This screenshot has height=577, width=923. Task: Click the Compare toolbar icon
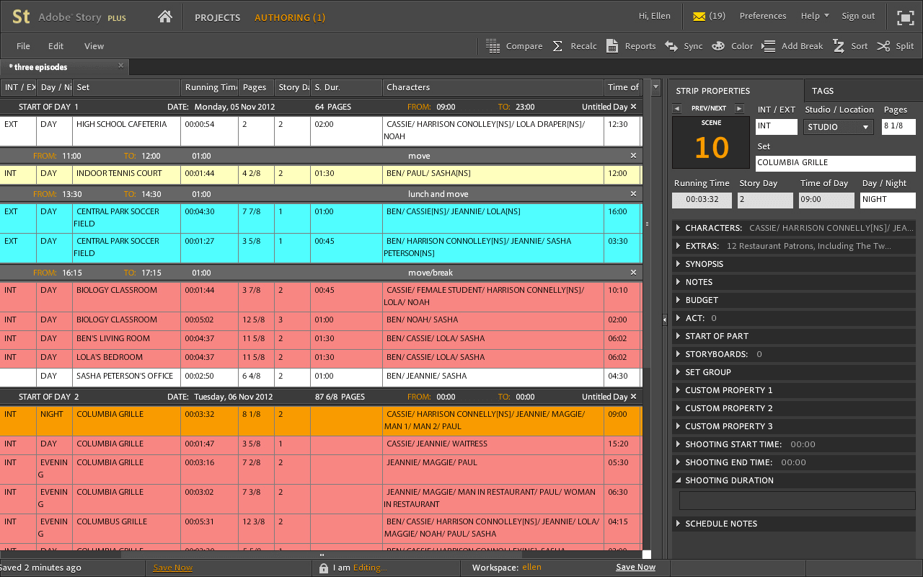pyautogui.click(x=493, y=46)
